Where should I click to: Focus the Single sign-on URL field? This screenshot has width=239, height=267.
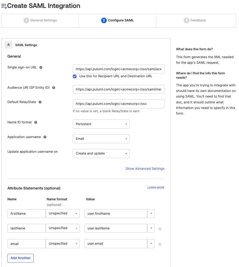[118, 69]
